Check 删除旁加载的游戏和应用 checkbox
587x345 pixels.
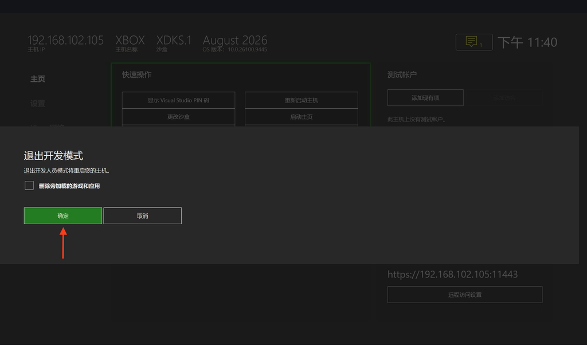point(29,185)
